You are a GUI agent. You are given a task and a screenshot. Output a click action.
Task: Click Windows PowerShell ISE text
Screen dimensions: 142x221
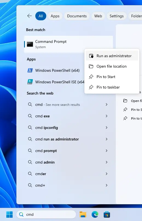click(60, 82)
